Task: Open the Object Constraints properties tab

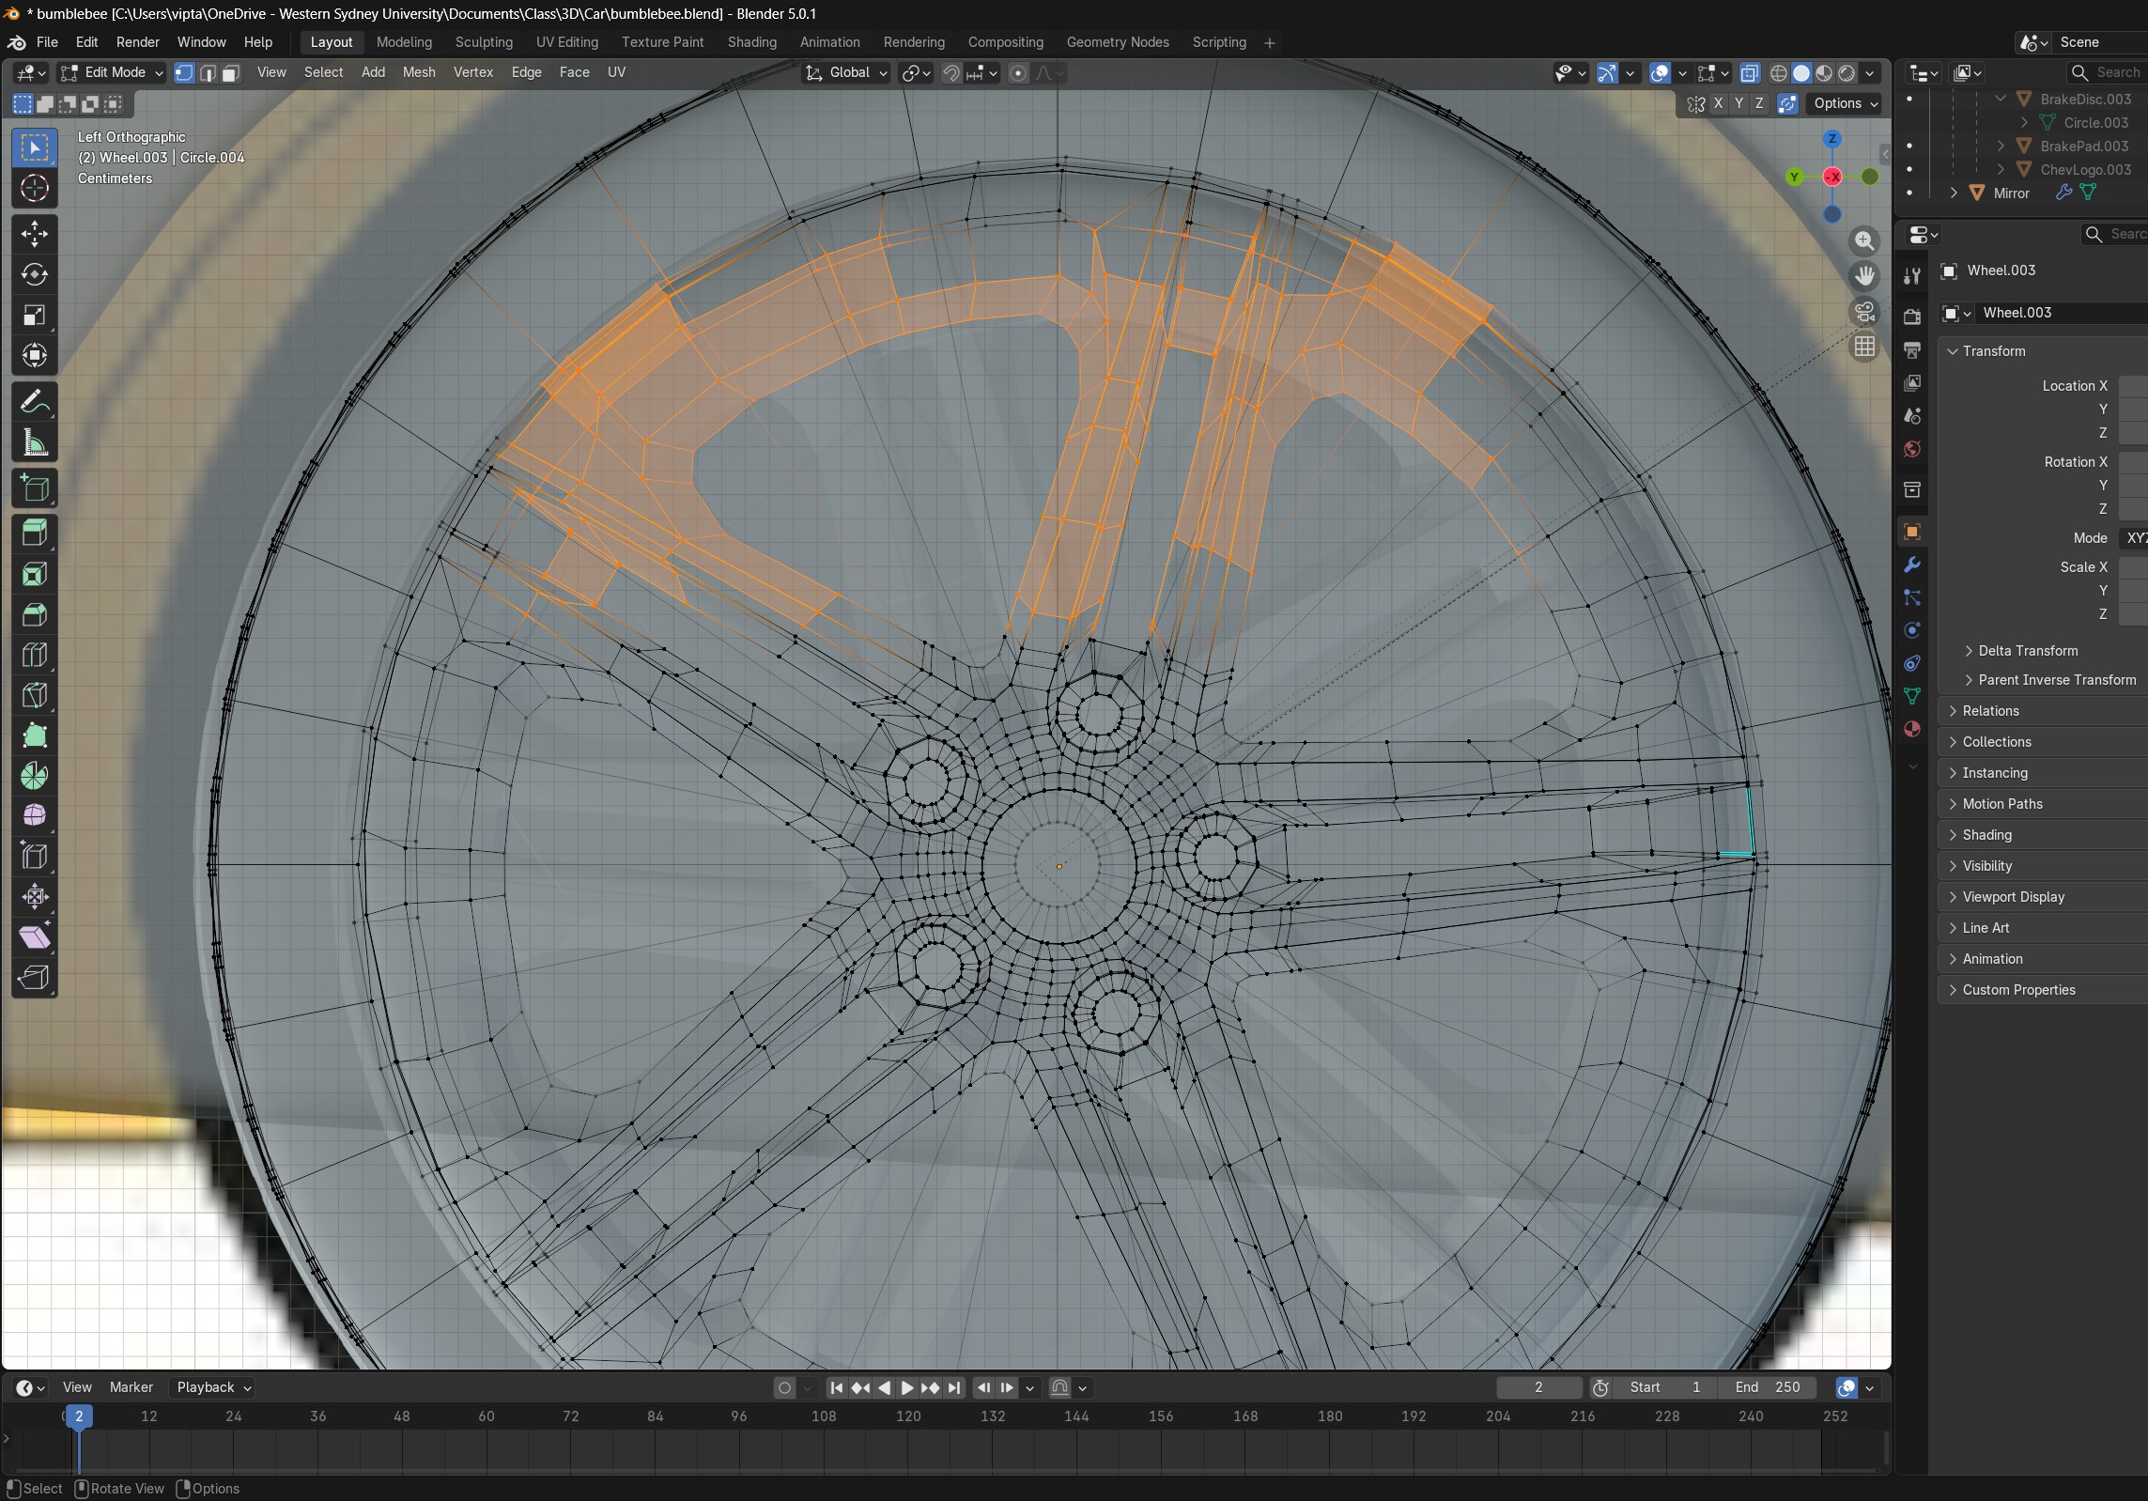Action: tap(1911, 663)
